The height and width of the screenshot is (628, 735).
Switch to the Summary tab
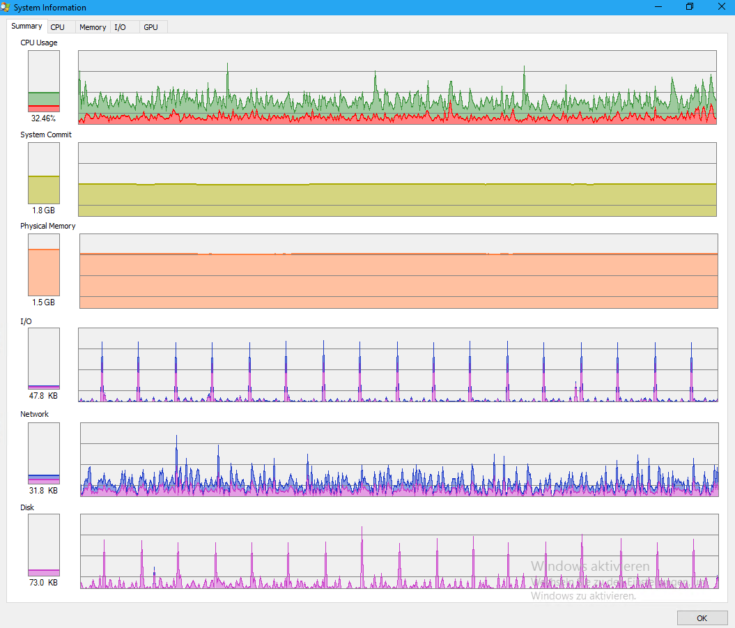coord(26,26)
